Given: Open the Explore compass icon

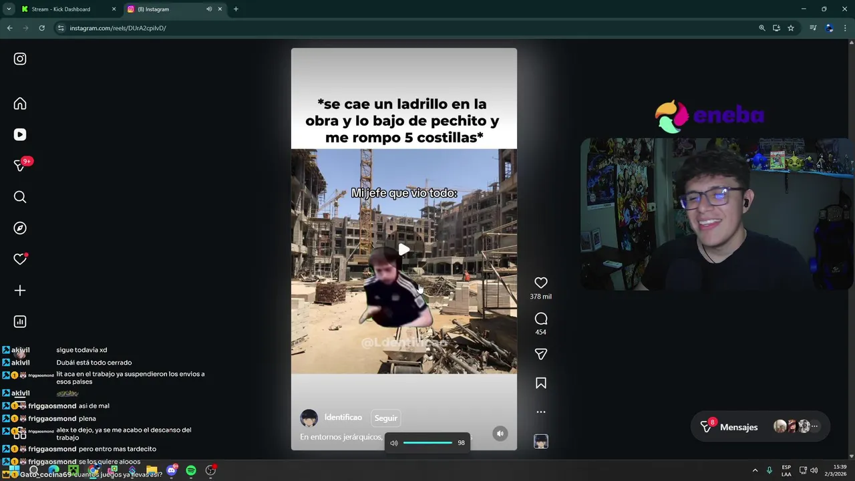Looking at the screenshot, I should tap(20, 228).
